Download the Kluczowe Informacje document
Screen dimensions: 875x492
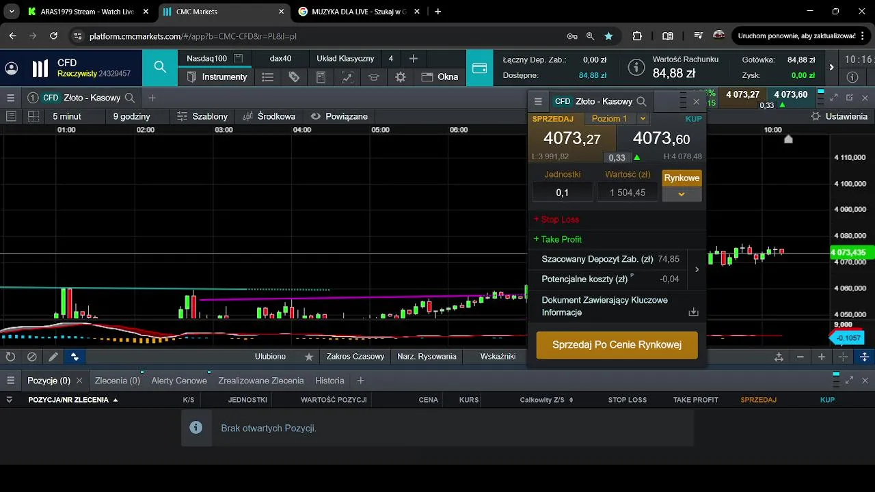click(693, 312)
